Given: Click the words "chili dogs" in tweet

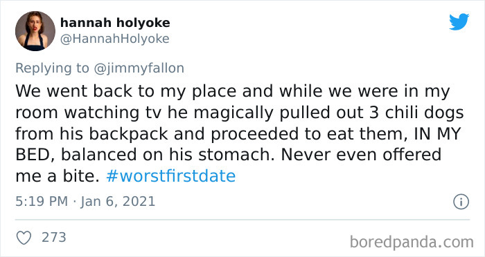Looking at the screenshot, I should click(424, 113).
